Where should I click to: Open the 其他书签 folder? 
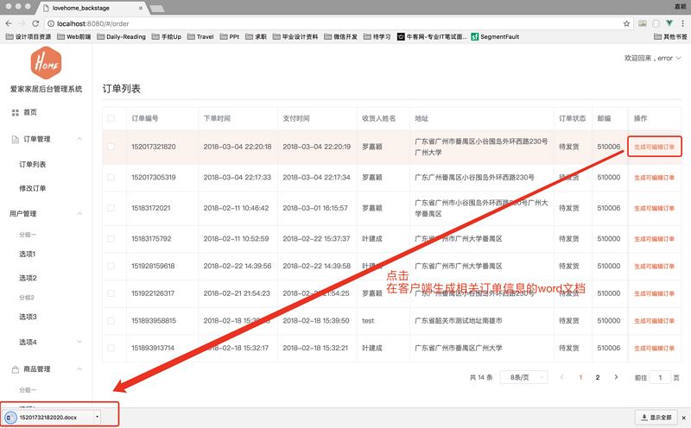coord(671,36)
